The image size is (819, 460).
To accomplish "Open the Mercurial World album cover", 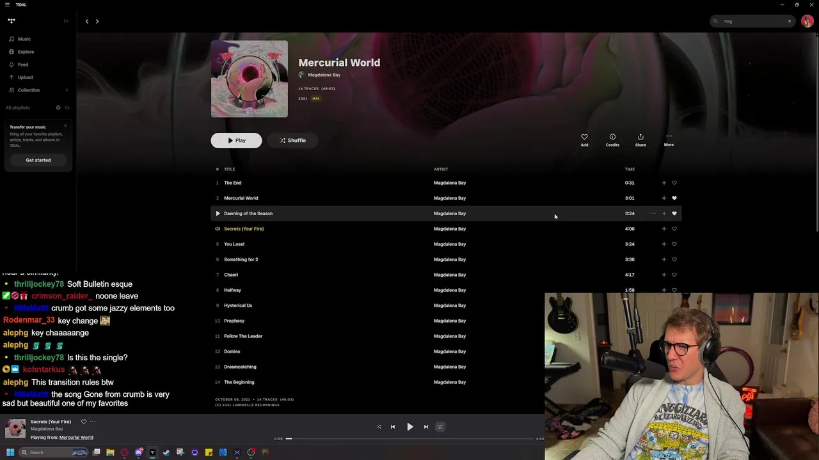I will [250, 79].
